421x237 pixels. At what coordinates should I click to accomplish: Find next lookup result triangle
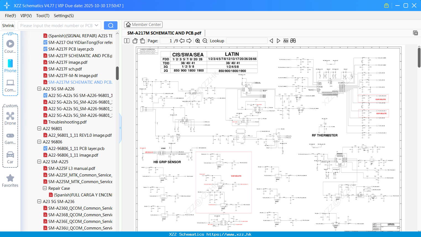tap(278, 41)
